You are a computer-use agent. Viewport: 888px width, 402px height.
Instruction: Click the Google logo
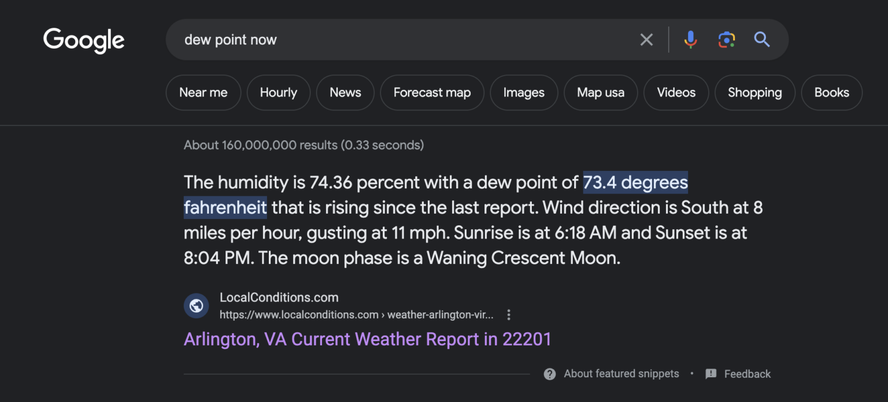[x=84, y=40]
